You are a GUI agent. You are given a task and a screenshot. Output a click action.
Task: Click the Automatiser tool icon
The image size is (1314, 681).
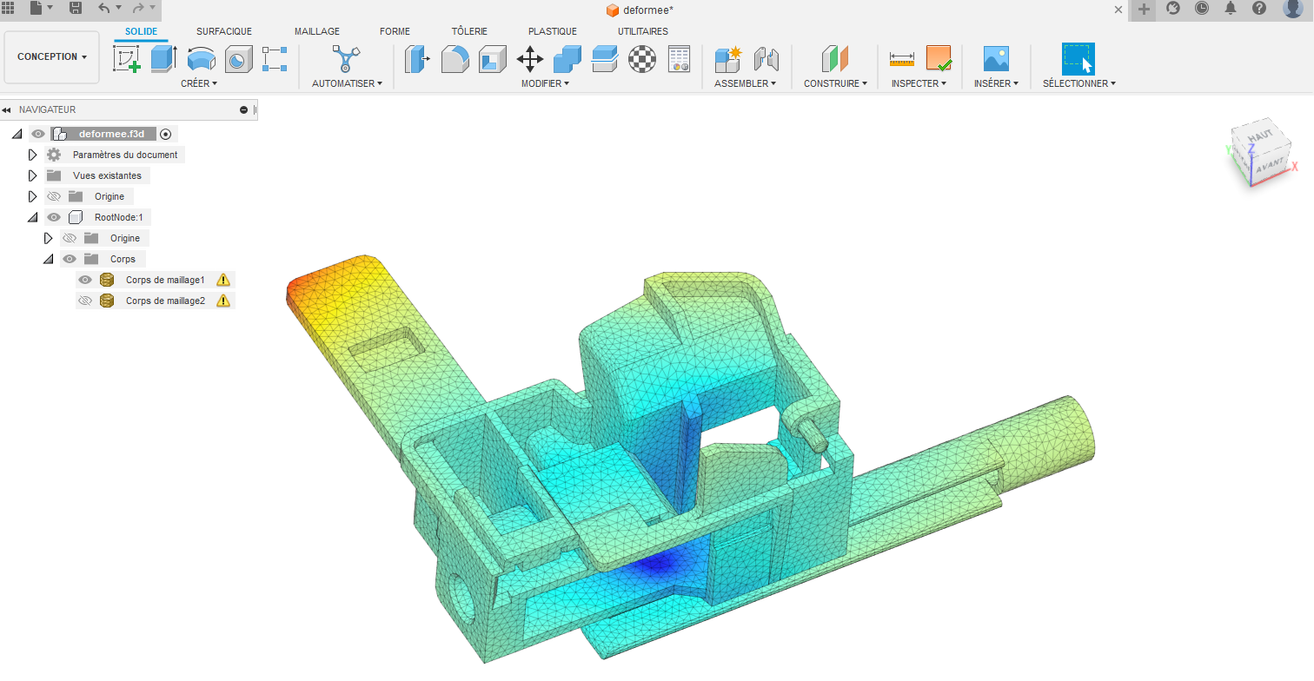[x=347, y=59]
